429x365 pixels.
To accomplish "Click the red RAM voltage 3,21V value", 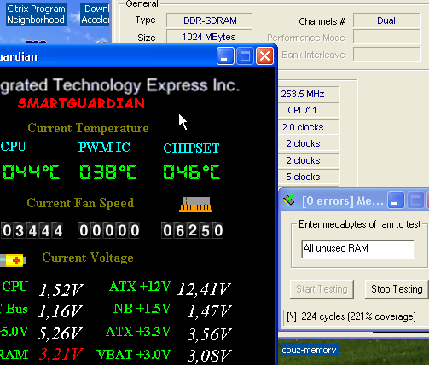I will click(x=61, y=354).
